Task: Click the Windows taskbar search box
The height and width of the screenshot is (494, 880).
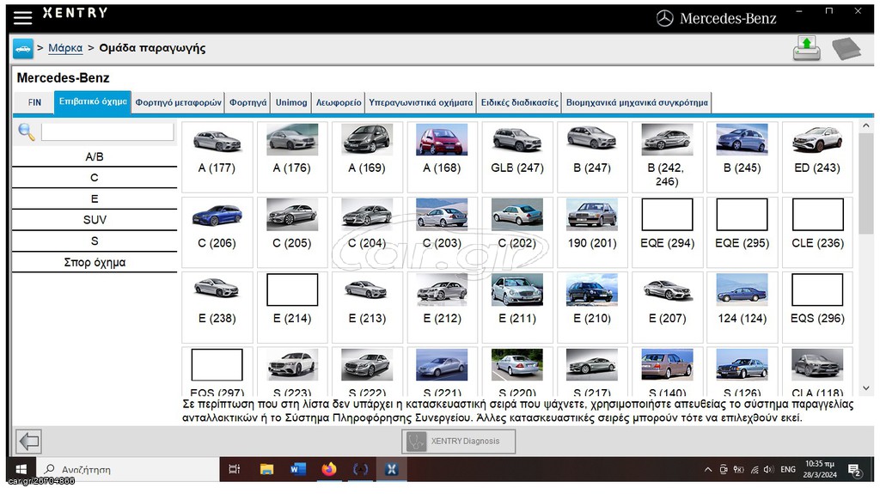Action: pos(128,469)
